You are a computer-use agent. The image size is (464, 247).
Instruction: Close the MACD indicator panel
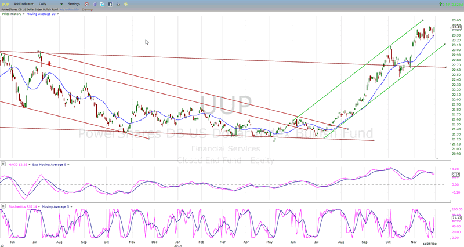[3, 165]
